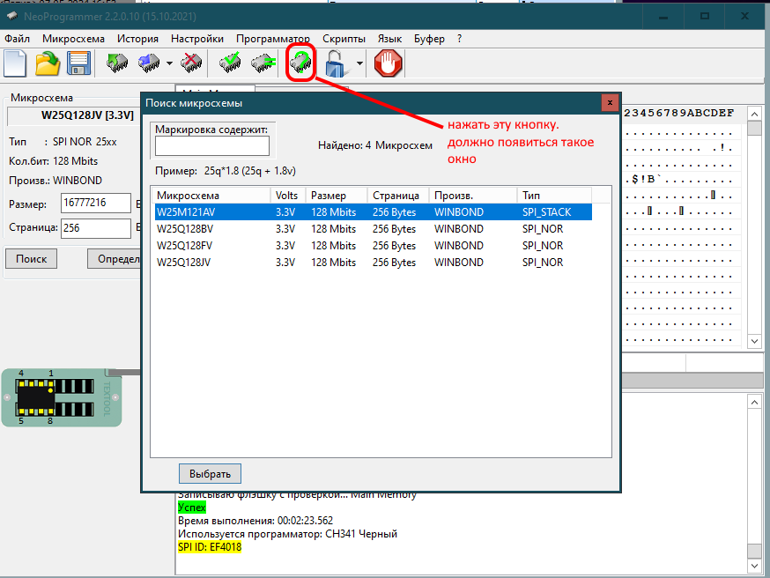
Task: Sort by the Размер column header
Action: coord(337,196)
